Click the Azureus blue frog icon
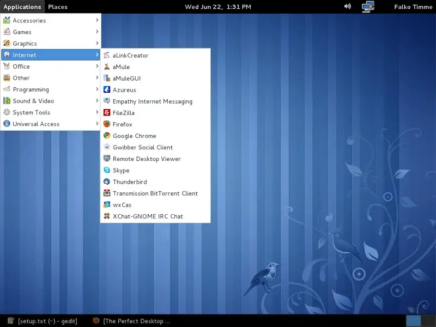Viewport: 436px width, 327px height. pos(107,89)
